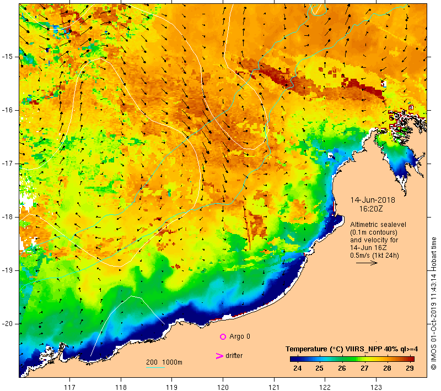
Task: Click the '16:20Z' time text
Action: tap(371, 209)
